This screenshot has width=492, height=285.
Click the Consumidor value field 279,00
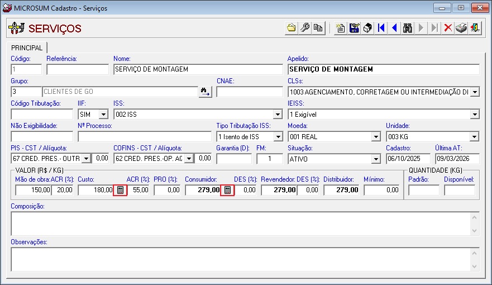(x=203, y=190)
